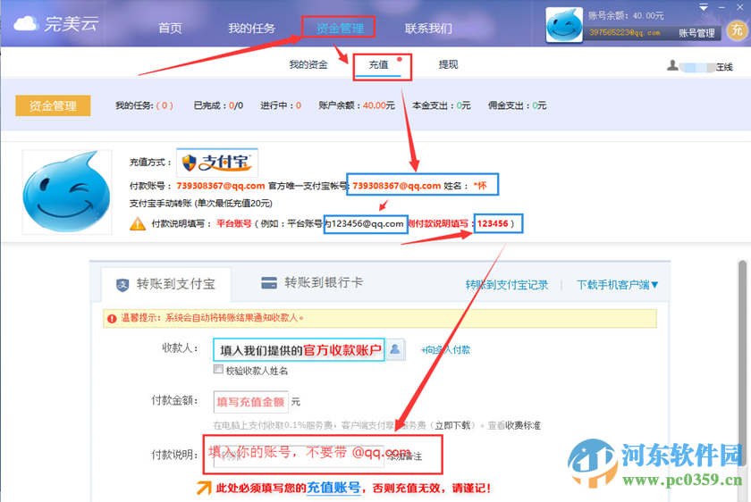Image resolution: width=751 pixels, height=502 pixels.
Task: Select the 支付宝 payment method logo
Action: [x=217, y=163]
